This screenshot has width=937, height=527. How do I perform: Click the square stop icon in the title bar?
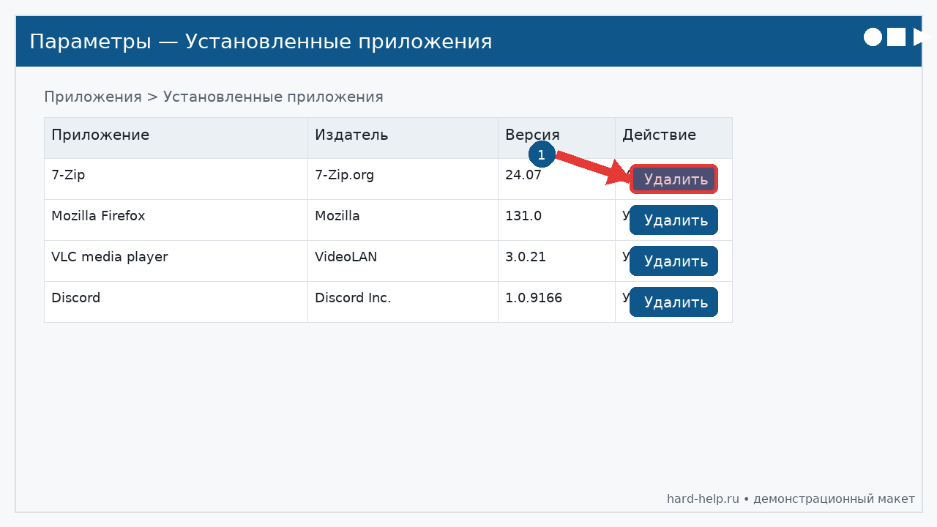click(896, 37)
